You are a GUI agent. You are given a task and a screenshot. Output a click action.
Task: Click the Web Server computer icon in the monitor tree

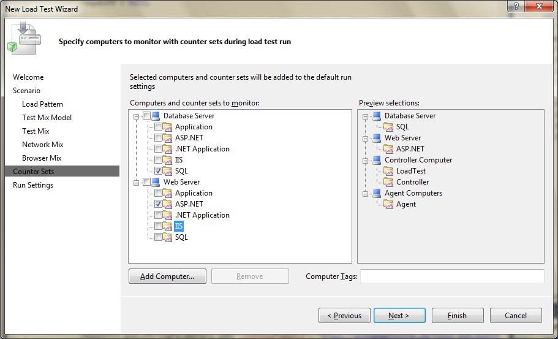(x=156, y=182)
